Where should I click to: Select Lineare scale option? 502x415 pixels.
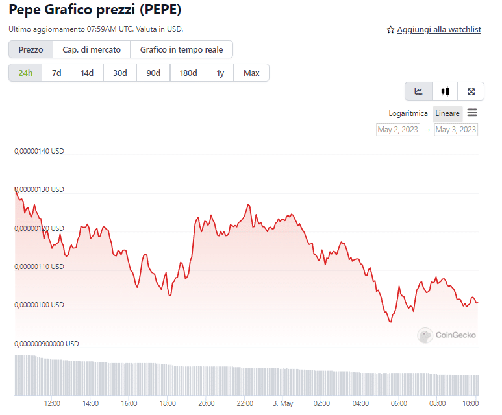coord(447,113)
